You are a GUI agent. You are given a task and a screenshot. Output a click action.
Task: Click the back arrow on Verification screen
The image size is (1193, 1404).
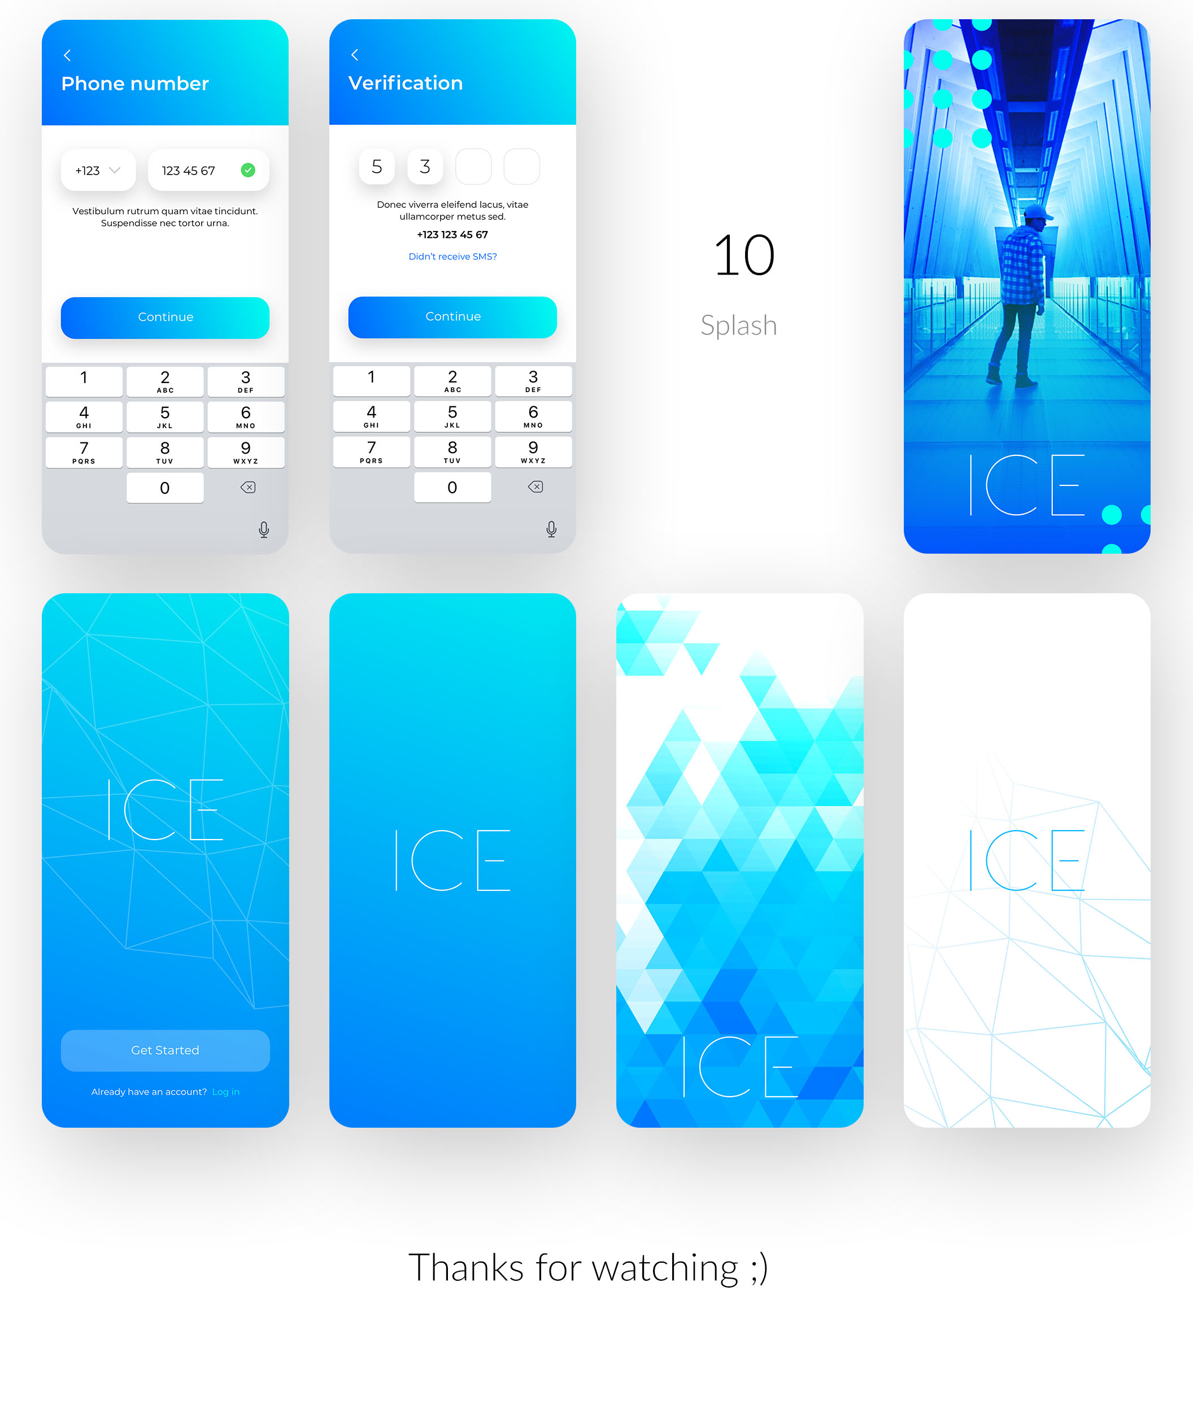[355, 55]
